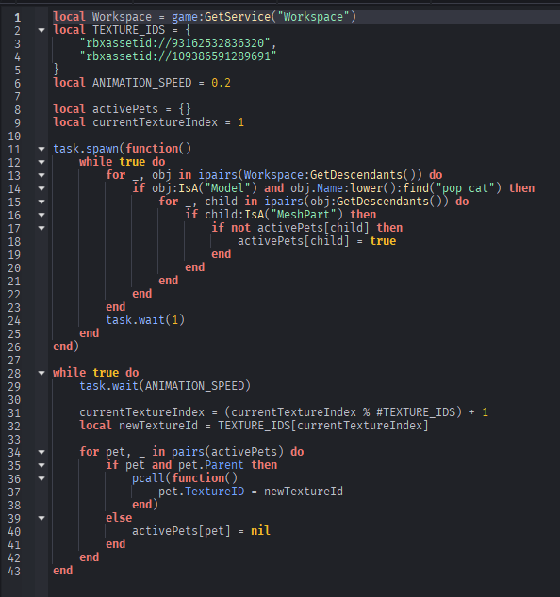This screenshot has height=597, width=560.
Task: Click currentTextureIndex declaration on line 9
Action: (156, 122)
